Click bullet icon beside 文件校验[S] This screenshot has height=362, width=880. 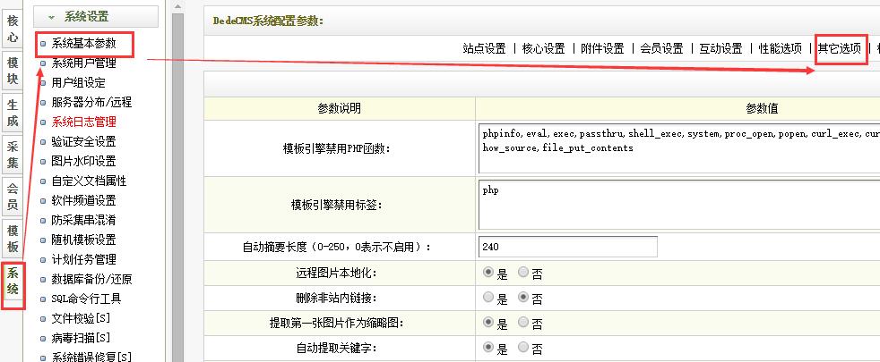point(43,319)
